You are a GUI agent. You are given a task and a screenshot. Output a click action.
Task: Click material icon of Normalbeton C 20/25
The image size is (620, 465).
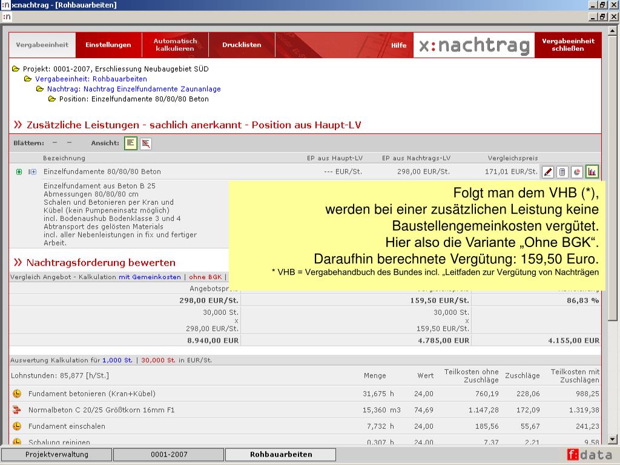(x=16, y=410)
